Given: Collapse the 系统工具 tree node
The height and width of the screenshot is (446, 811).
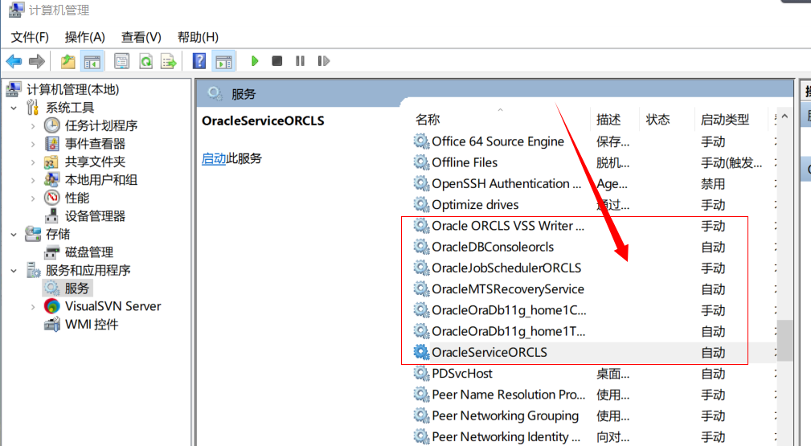Looking at the screenshot, I should pyautogui.click(x=14, y=108).
